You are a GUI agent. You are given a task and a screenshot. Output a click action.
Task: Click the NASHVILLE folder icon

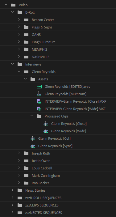point(26,57)
